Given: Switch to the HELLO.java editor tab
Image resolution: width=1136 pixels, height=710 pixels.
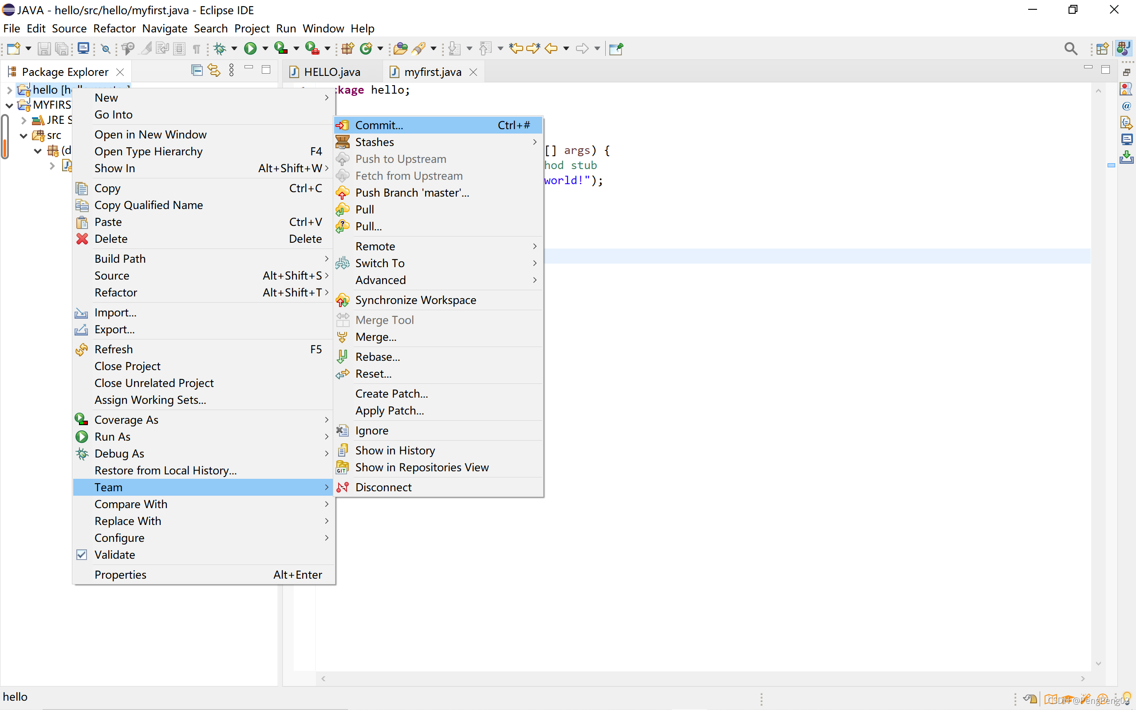Looking at the screenshot, I should 332,72.
